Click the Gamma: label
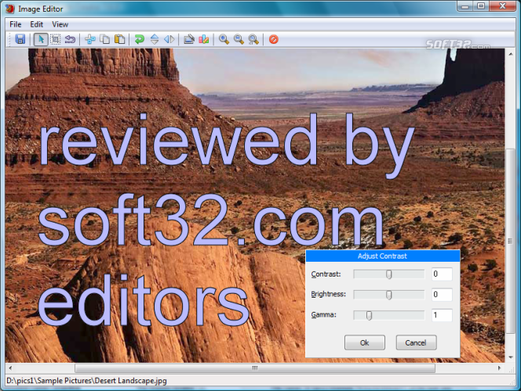Viewport: 521px width, 391px height. coord(323,315)
